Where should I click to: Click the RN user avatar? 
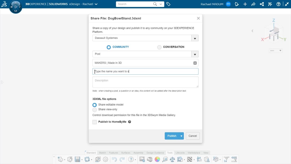[x=228, y=4]
